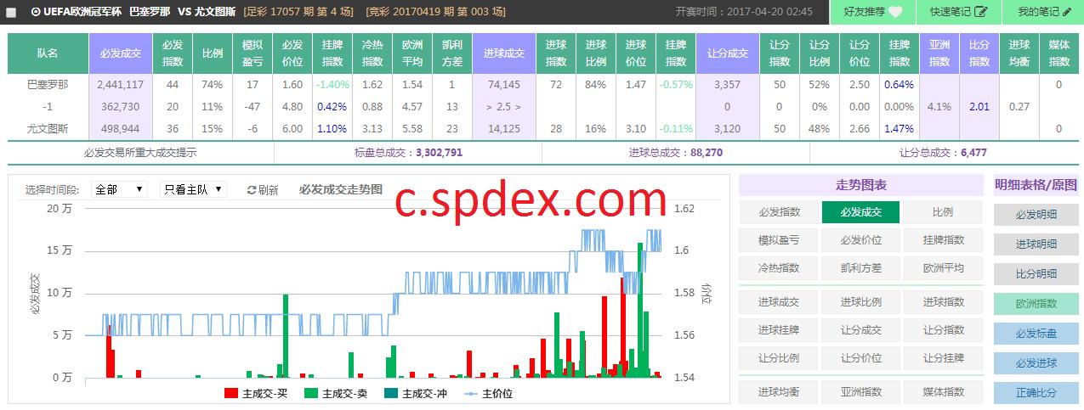The image size is (1084, 410).
Task: Click the 媒体指数 column header in the table
Action: pos(1058,53)
